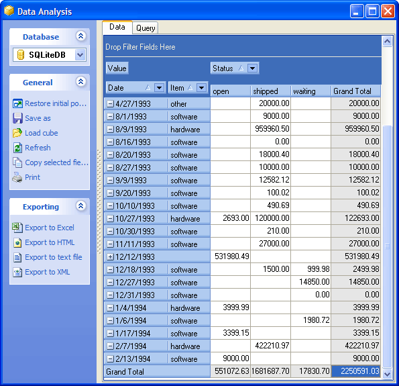Image resolution: width=399 pixels, height=386 pixels.
Task: Click the Export to HTML link
Action: pos(50,242)
